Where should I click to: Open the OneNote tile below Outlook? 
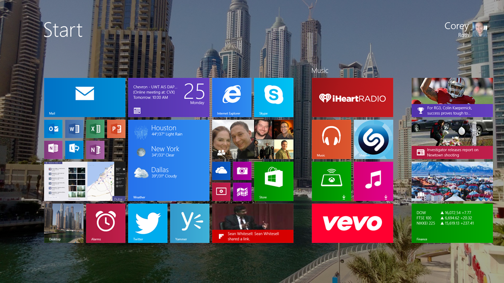point(53,150)
